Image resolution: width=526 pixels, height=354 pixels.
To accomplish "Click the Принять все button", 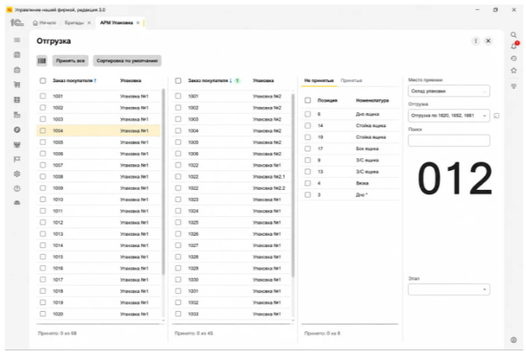I will click(x=70, y=61).
